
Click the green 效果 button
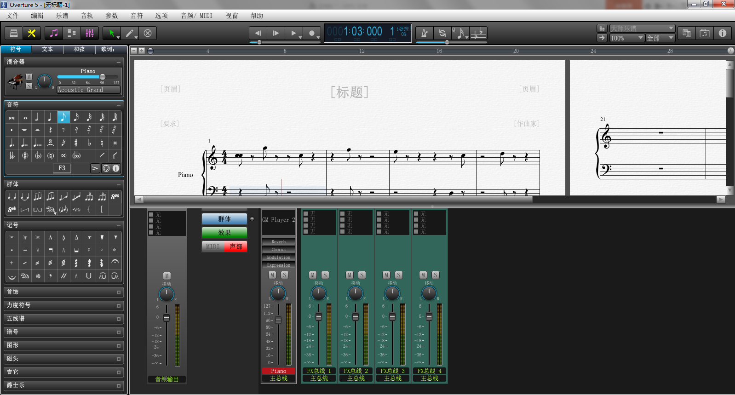224,233
